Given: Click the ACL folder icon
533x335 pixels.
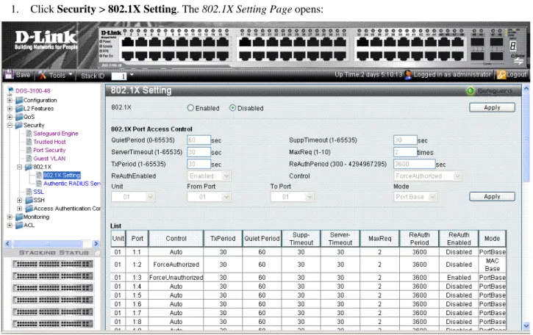Looking at the screenshot, I should coord(19,225).
